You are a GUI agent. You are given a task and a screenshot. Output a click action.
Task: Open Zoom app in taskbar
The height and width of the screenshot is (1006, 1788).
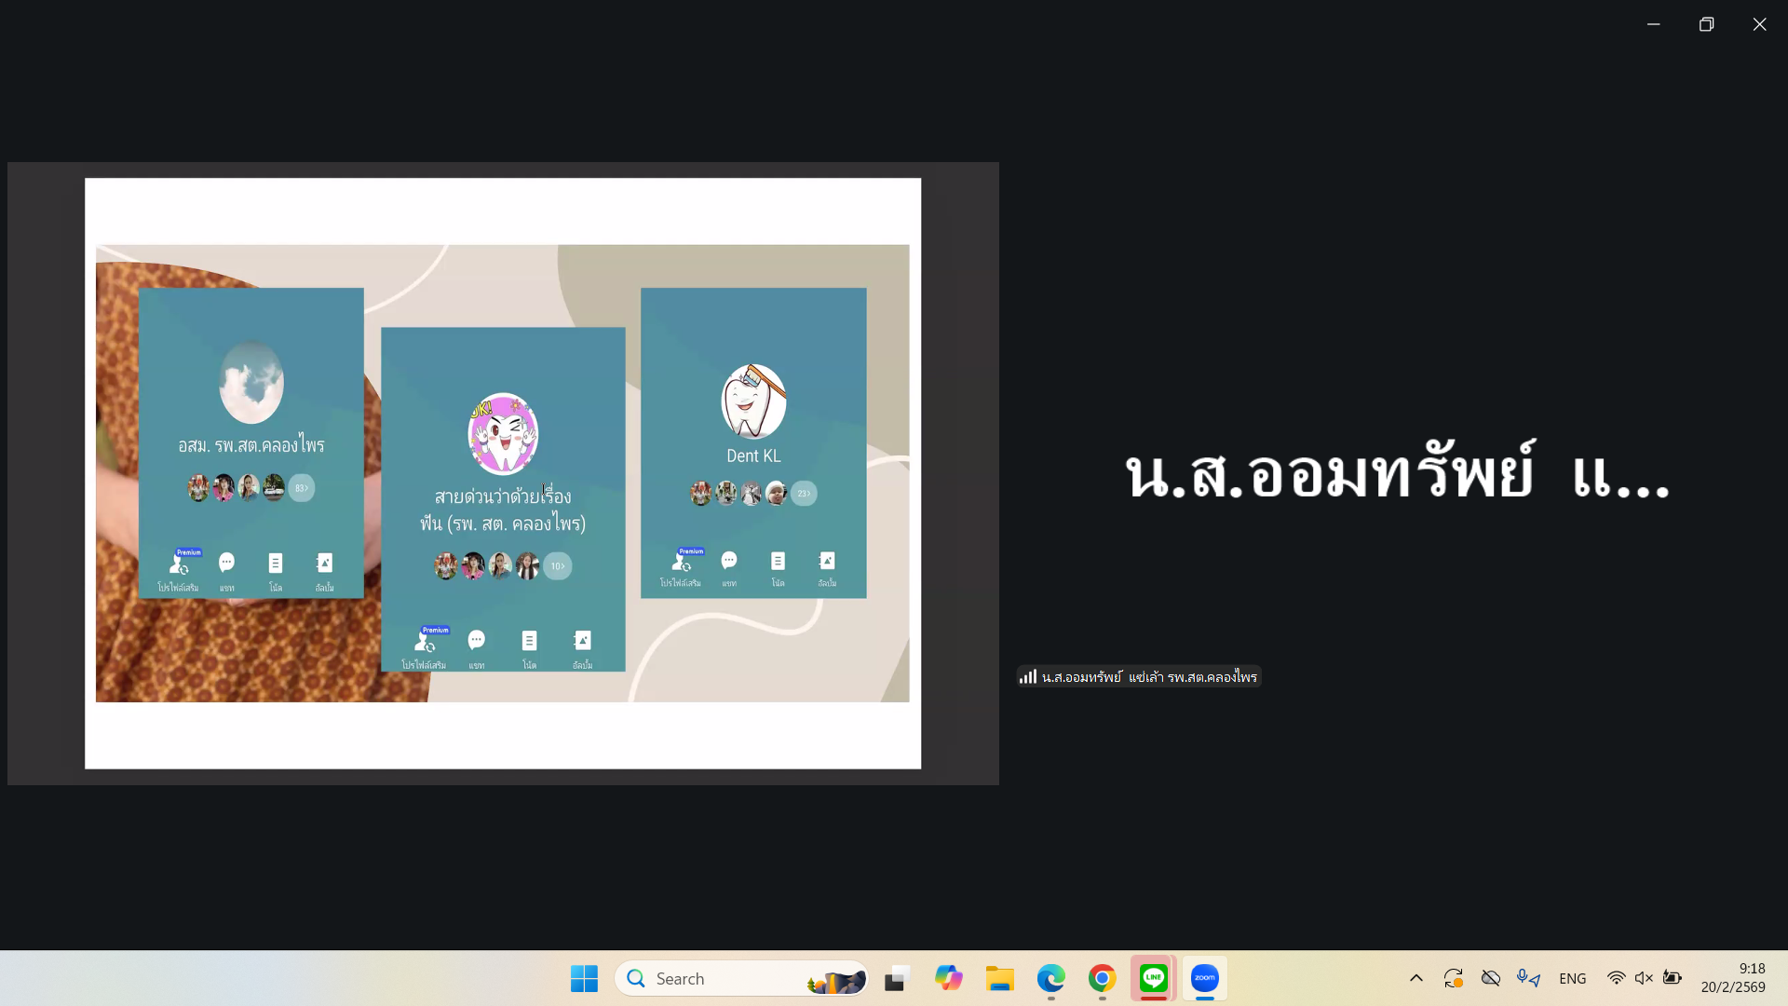click(1204, 978)
